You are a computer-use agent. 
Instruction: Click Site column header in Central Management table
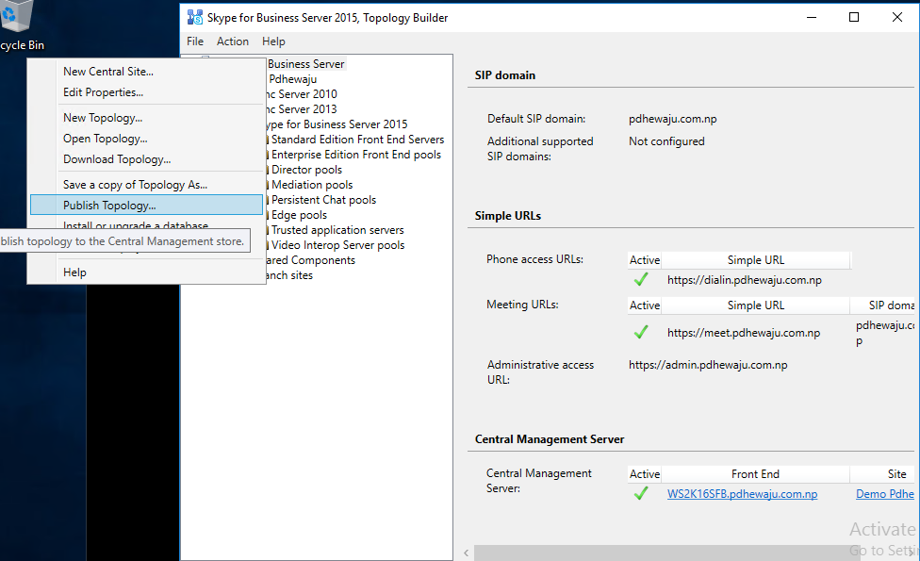pyautogui.click(x=882, y=473)
